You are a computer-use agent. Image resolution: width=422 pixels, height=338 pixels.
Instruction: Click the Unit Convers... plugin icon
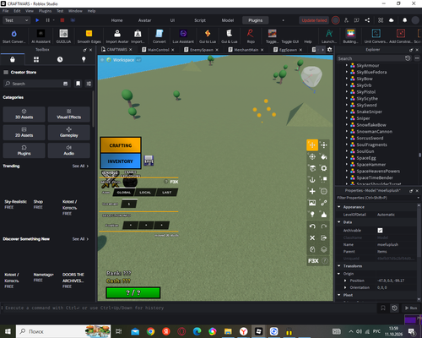376,34
